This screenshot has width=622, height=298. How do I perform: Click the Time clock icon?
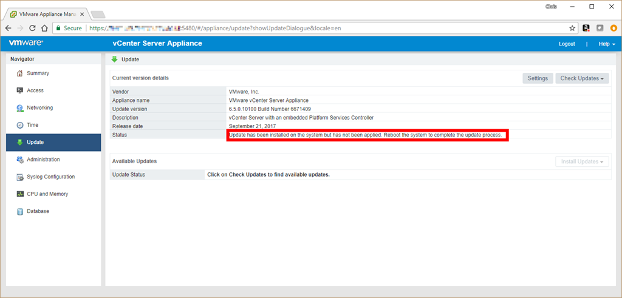20,125
